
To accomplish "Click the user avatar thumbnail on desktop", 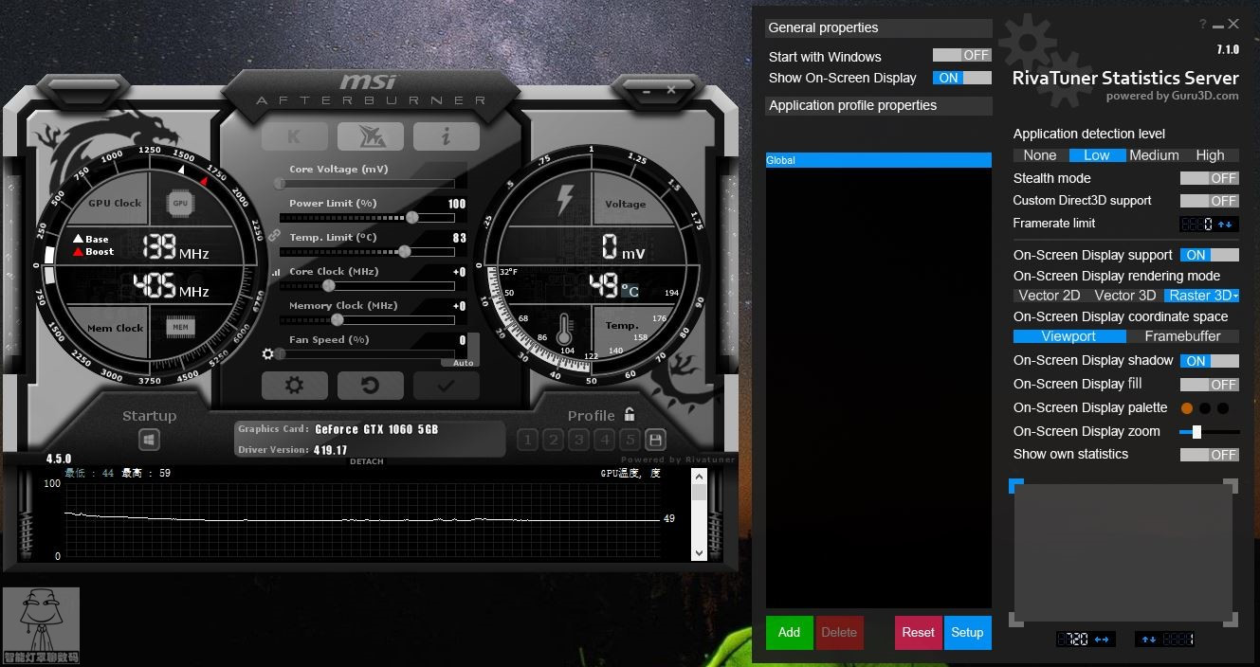I will pyautogui.click(x=41, y=625).
